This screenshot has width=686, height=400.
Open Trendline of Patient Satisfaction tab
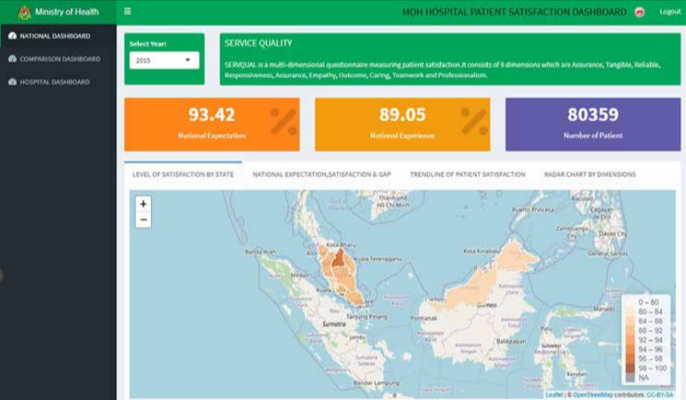[467, 174]
